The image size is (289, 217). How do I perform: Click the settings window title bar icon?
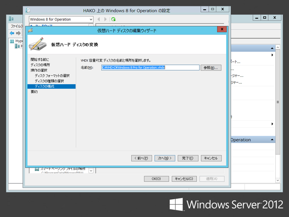tap(28, 10)
